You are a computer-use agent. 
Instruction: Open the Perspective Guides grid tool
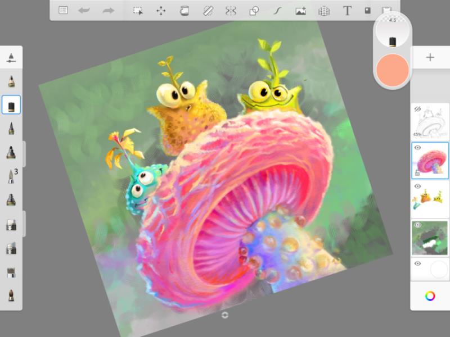pyautogui.click(x=324, y=11)
